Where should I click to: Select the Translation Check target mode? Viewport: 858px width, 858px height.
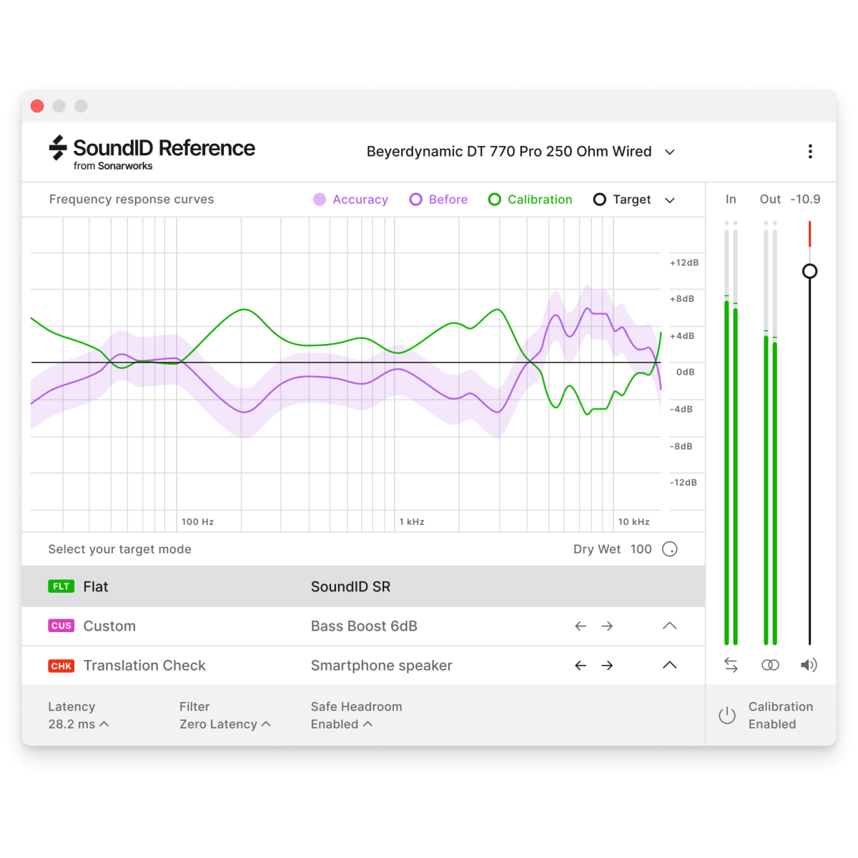click(144, 666)
